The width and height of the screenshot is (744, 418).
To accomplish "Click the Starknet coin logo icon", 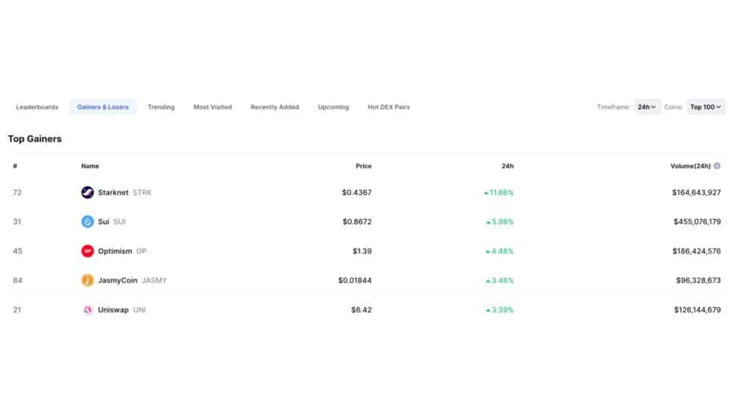I will (x=87, y=192).
